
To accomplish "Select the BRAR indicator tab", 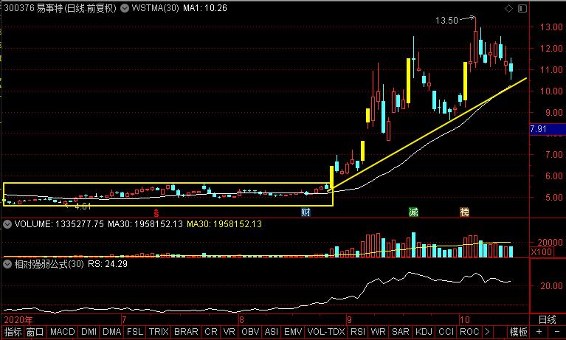I will point(186,332).
